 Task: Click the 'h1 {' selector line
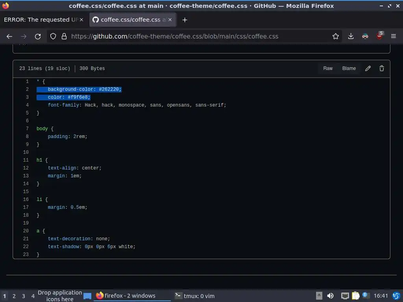pos(42,160)
